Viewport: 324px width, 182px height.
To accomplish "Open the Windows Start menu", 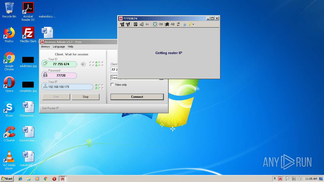I will (x=7, y=178).
